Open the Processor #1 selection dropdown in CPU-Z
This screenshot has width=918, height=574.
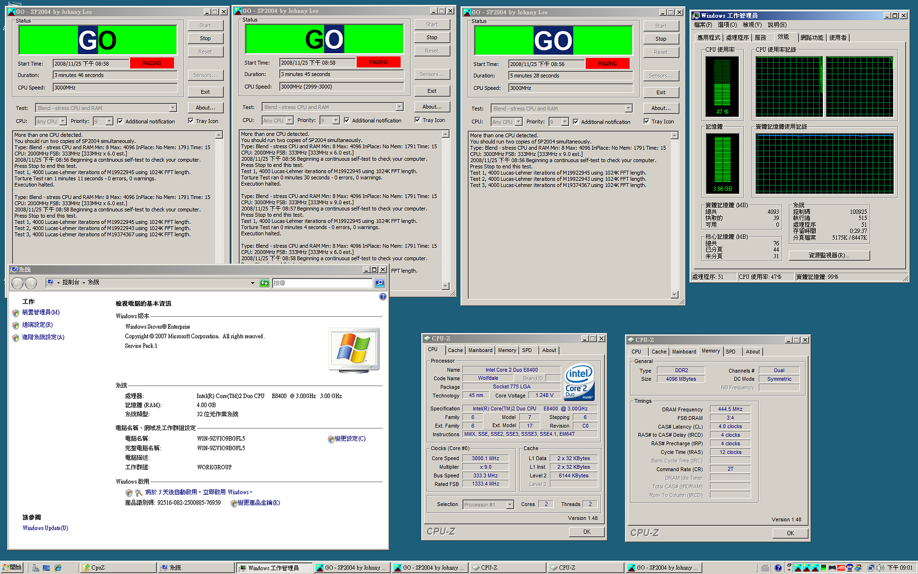point(510,504)
